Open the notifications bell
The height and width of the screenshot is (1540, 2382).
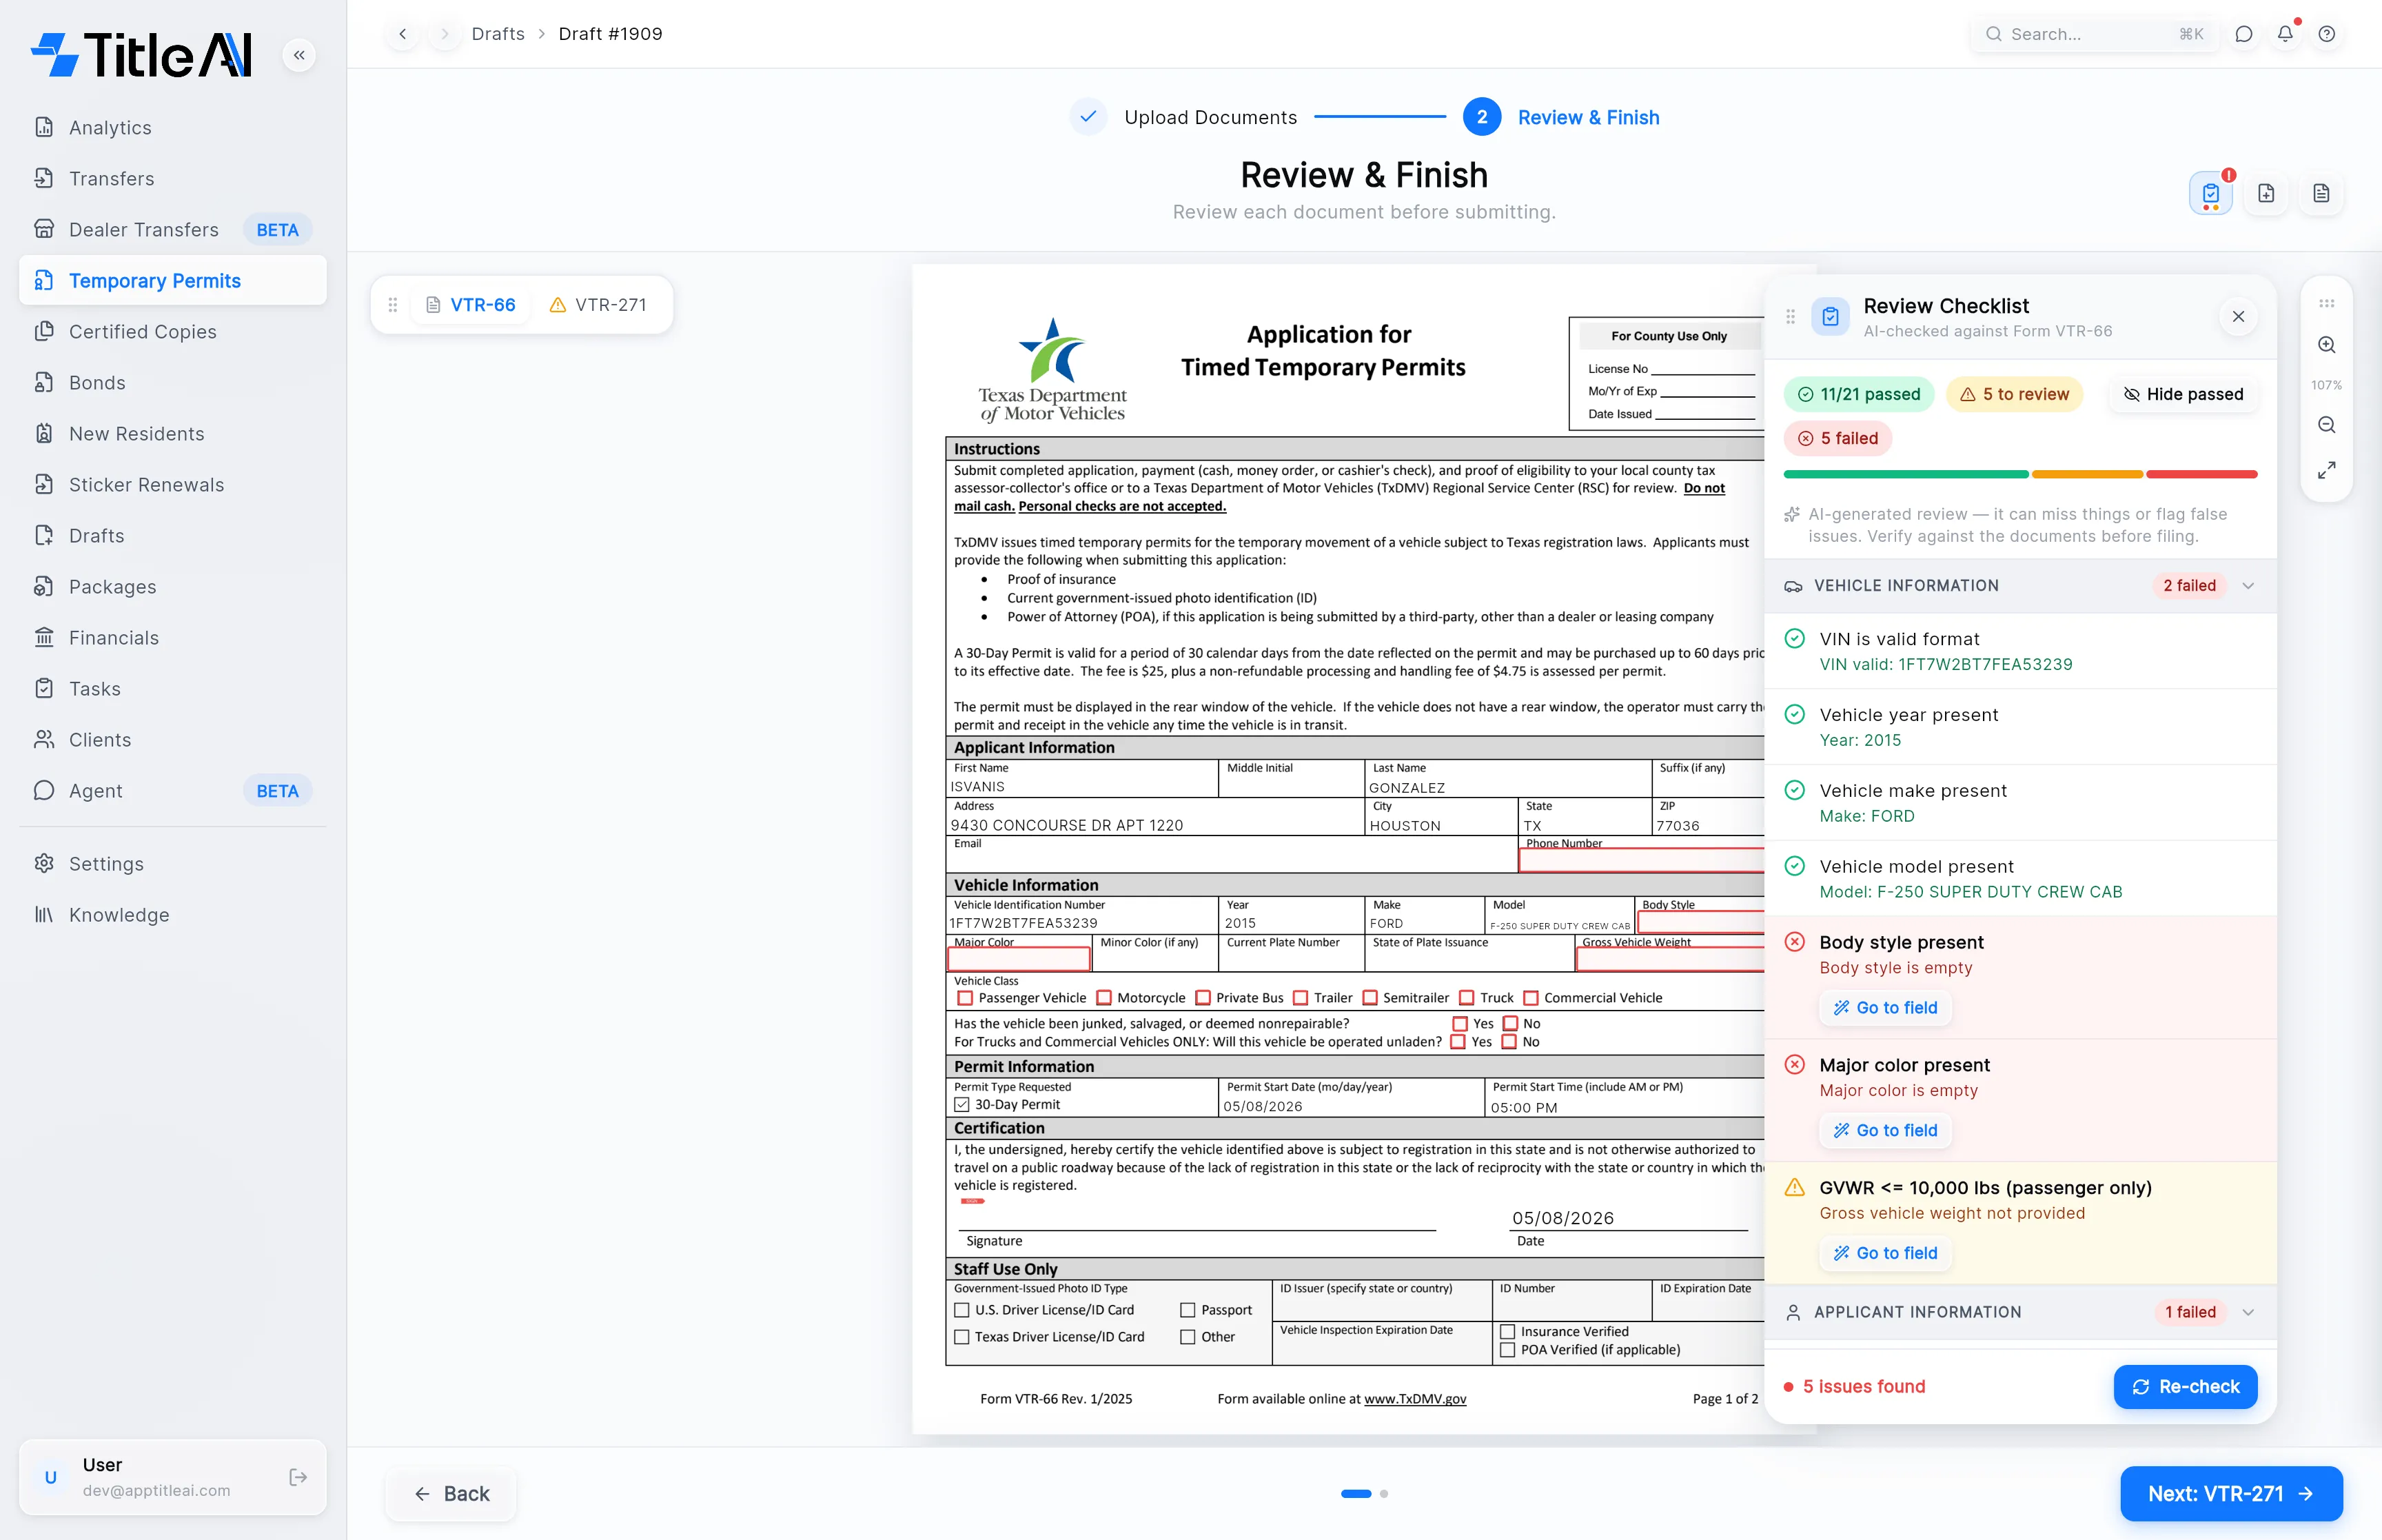(x=2285, y=34)
